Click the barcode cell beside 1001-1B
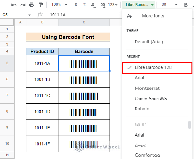Viewport: 194px width, 159px height. click(84, 79)
